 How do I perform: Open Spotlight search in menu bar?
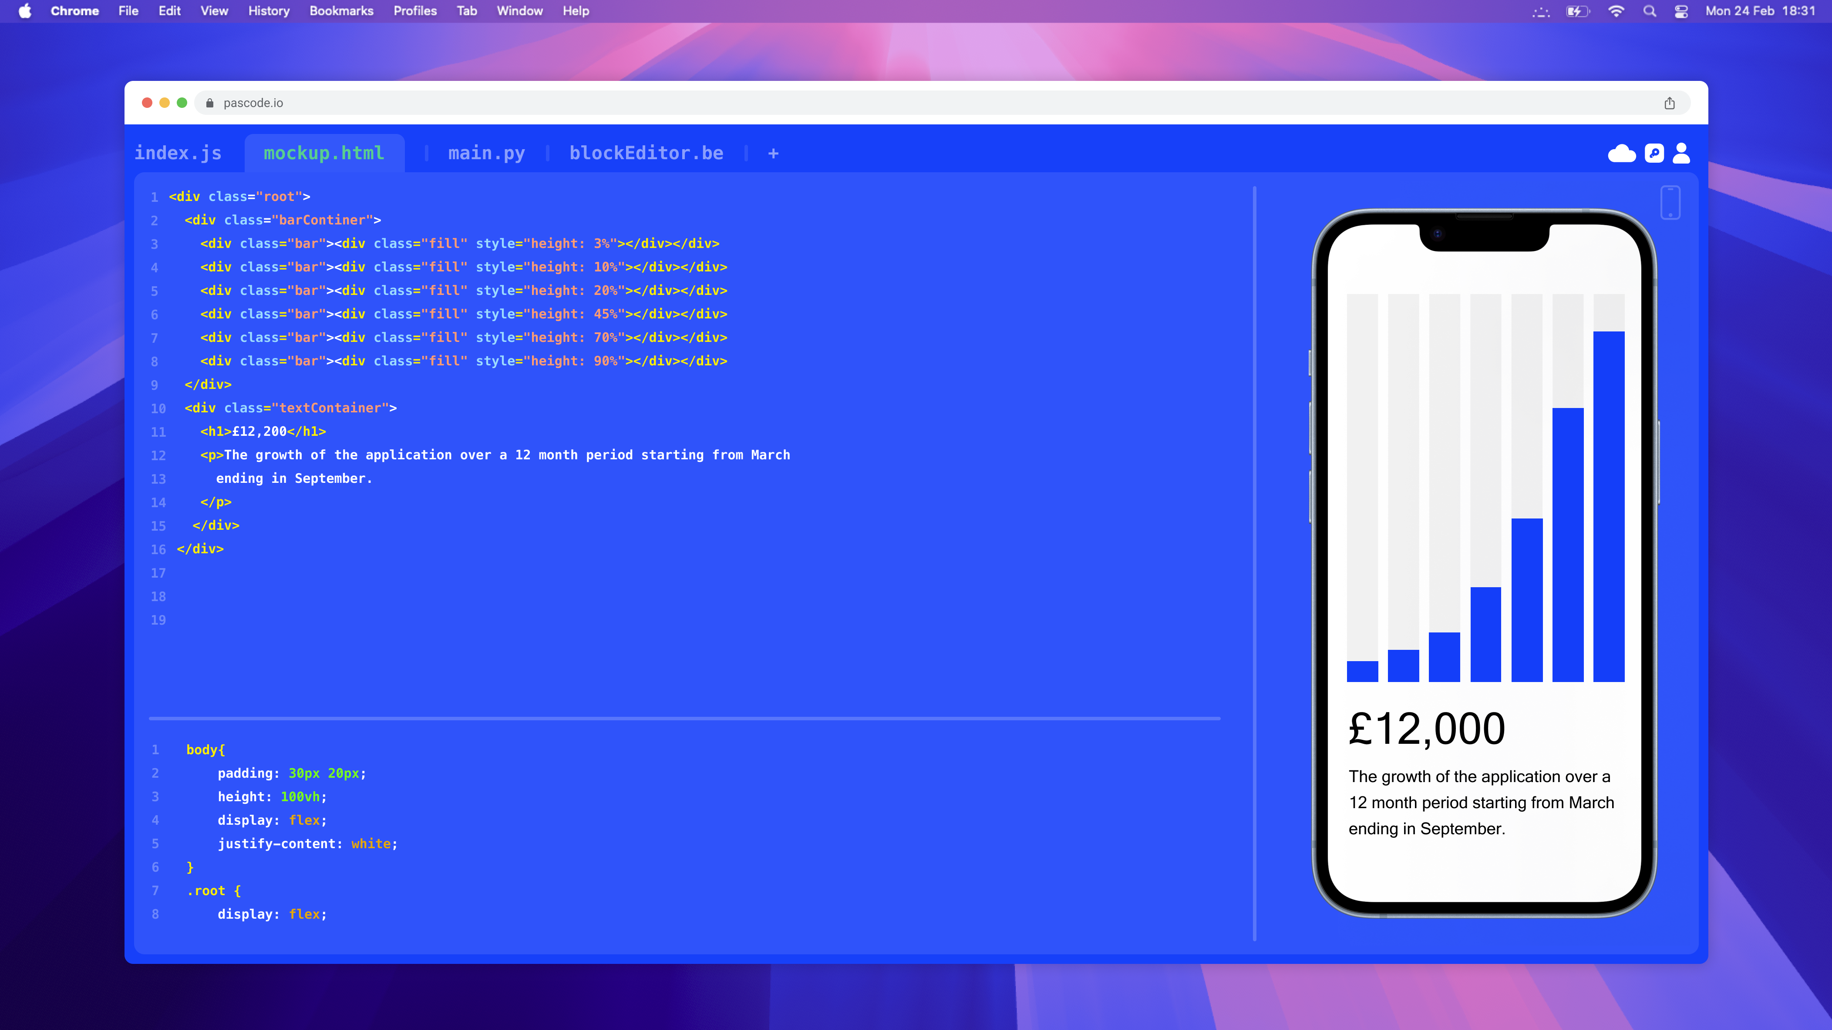tap(1649, 11)
